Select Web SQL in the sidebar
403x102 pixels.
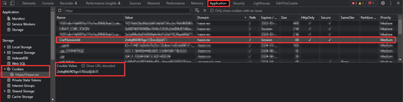[x=19, y=64]
